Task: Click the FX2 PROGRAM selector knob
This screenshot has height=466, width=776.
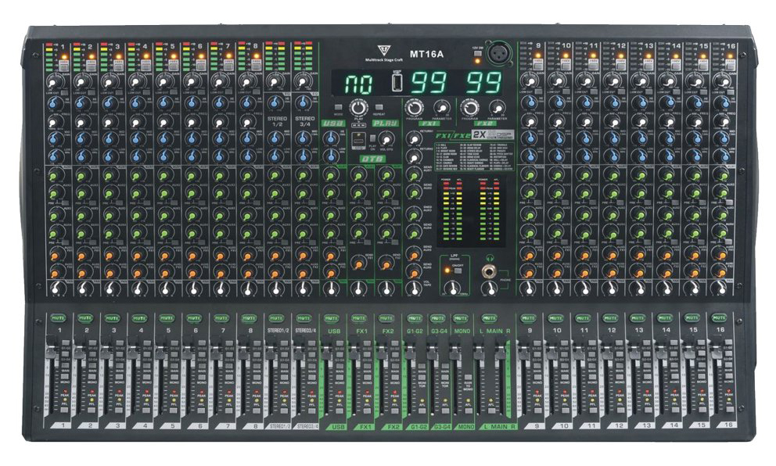Action: click(x=471, y=107)
